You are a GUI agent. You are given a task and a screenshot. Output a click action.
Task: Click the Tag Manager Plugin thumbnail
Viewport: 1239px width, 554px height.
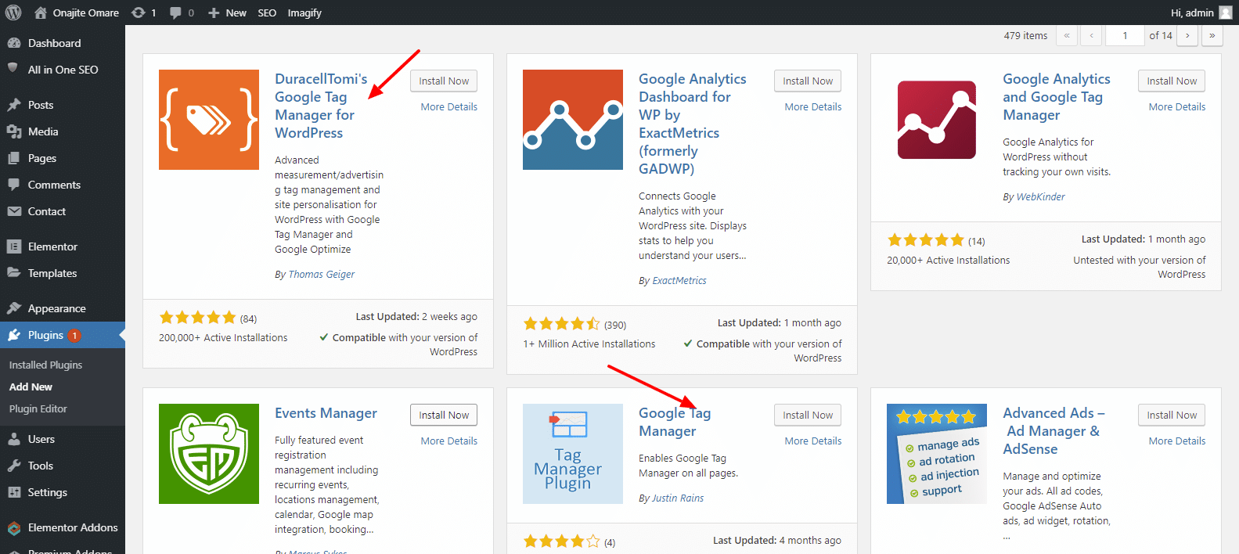573,454
